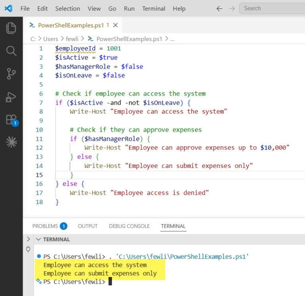
Task: Click line number 15 in the gutter
Action: click(39, 175)
